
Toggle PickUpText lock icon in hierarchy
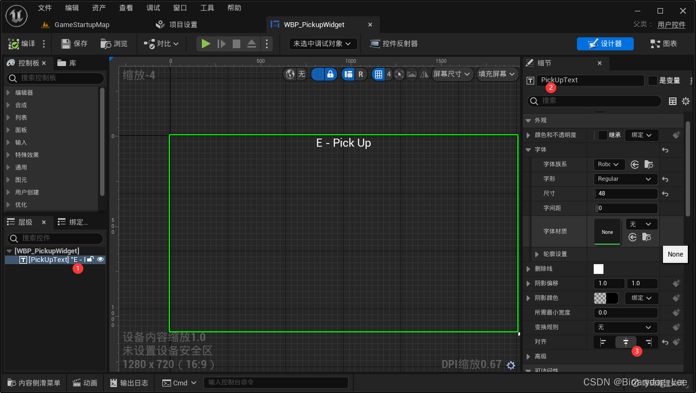click(90, 260)
